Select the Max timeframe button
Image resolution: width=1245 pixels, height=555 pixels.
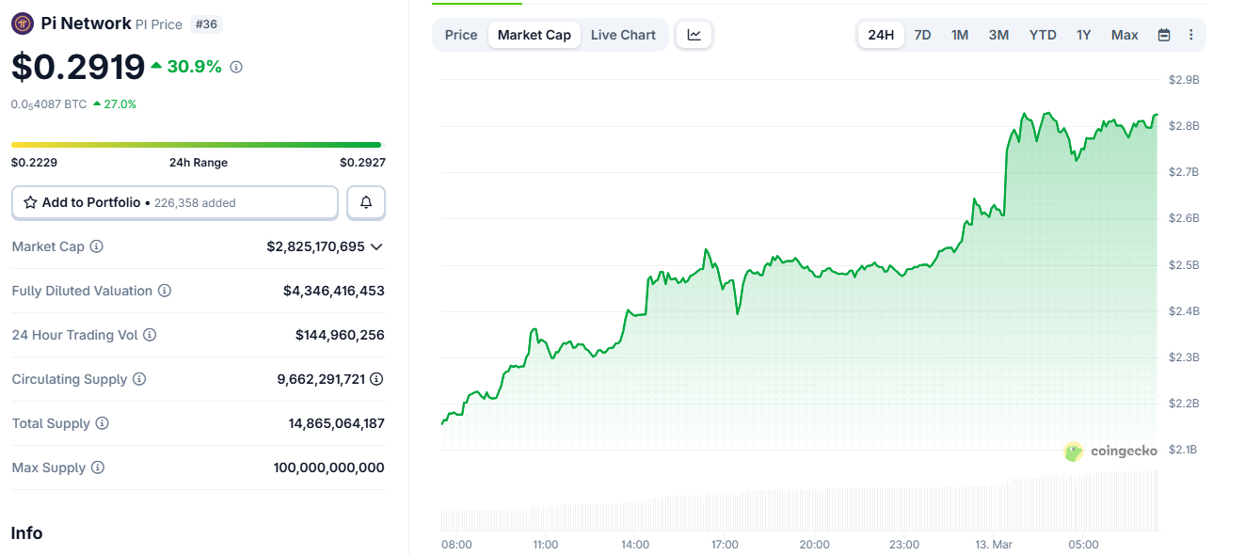point(1124,34)
